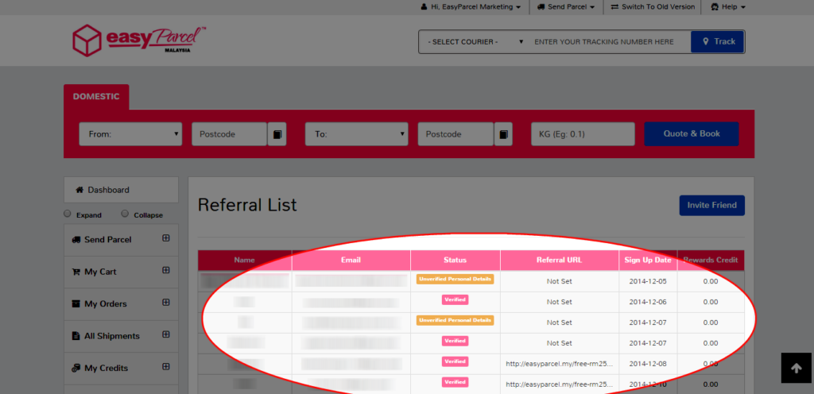Open Dashboard in the sidebar
This screenshot has height=394, width=814.
click(121, 190)
